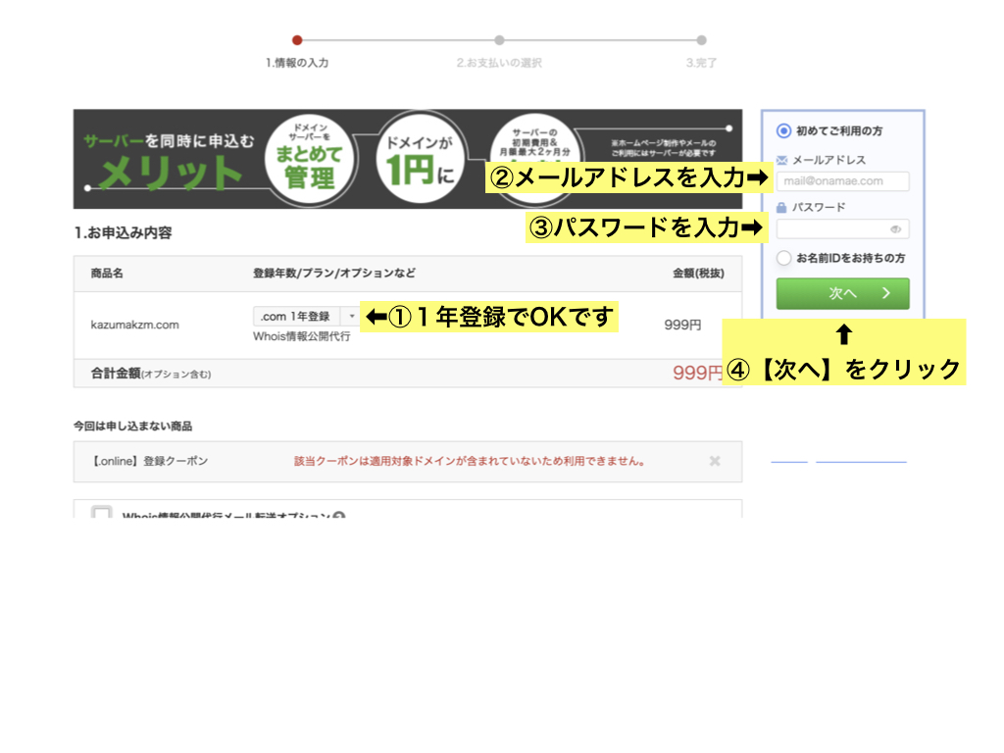Select the お名前IDをお持ちの方 radio button
The image size is (1004, 753).
(783, 258)
